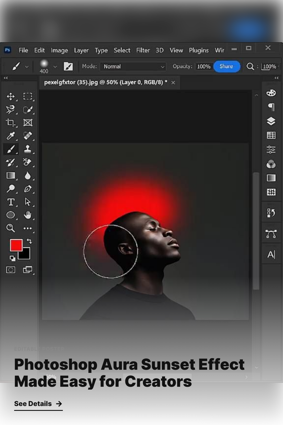Activate the Hand tool
This screenshot has width=283, height=425.
[28, 215]
